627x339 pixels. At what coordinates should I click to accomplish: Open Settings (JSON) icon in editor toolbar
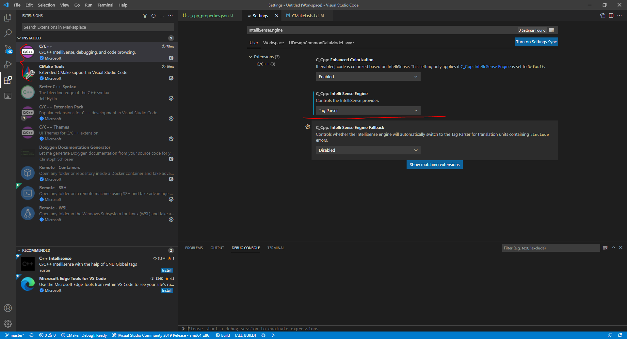[x=603, y=16]
